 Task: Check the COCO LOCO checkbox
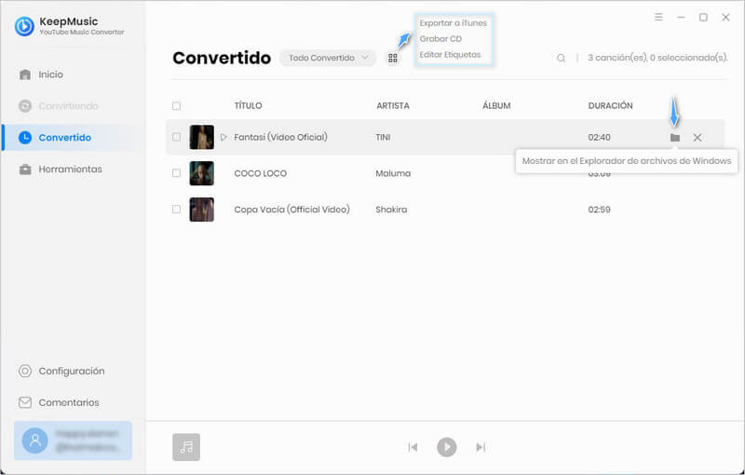(x=176, y=173)
